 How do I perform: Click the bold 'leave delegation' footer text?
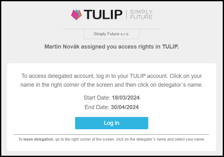38,139
